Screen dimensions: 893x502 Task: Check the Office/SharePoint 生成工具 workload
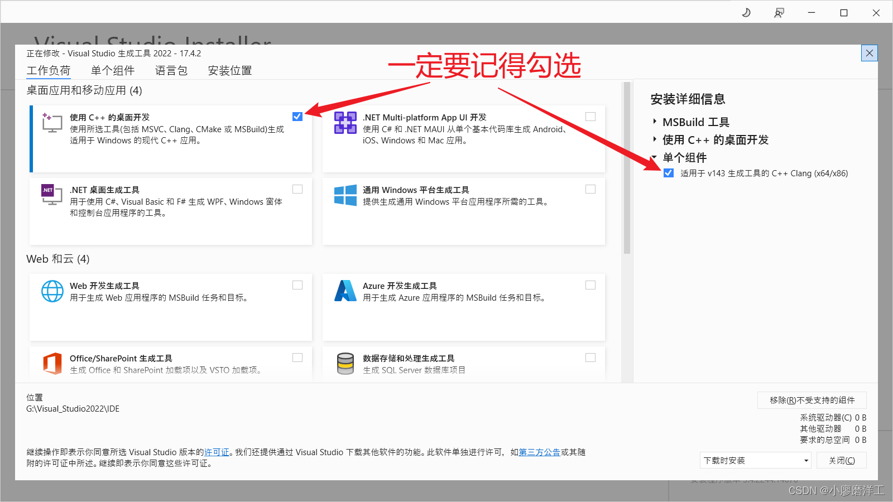click(297, 358)
